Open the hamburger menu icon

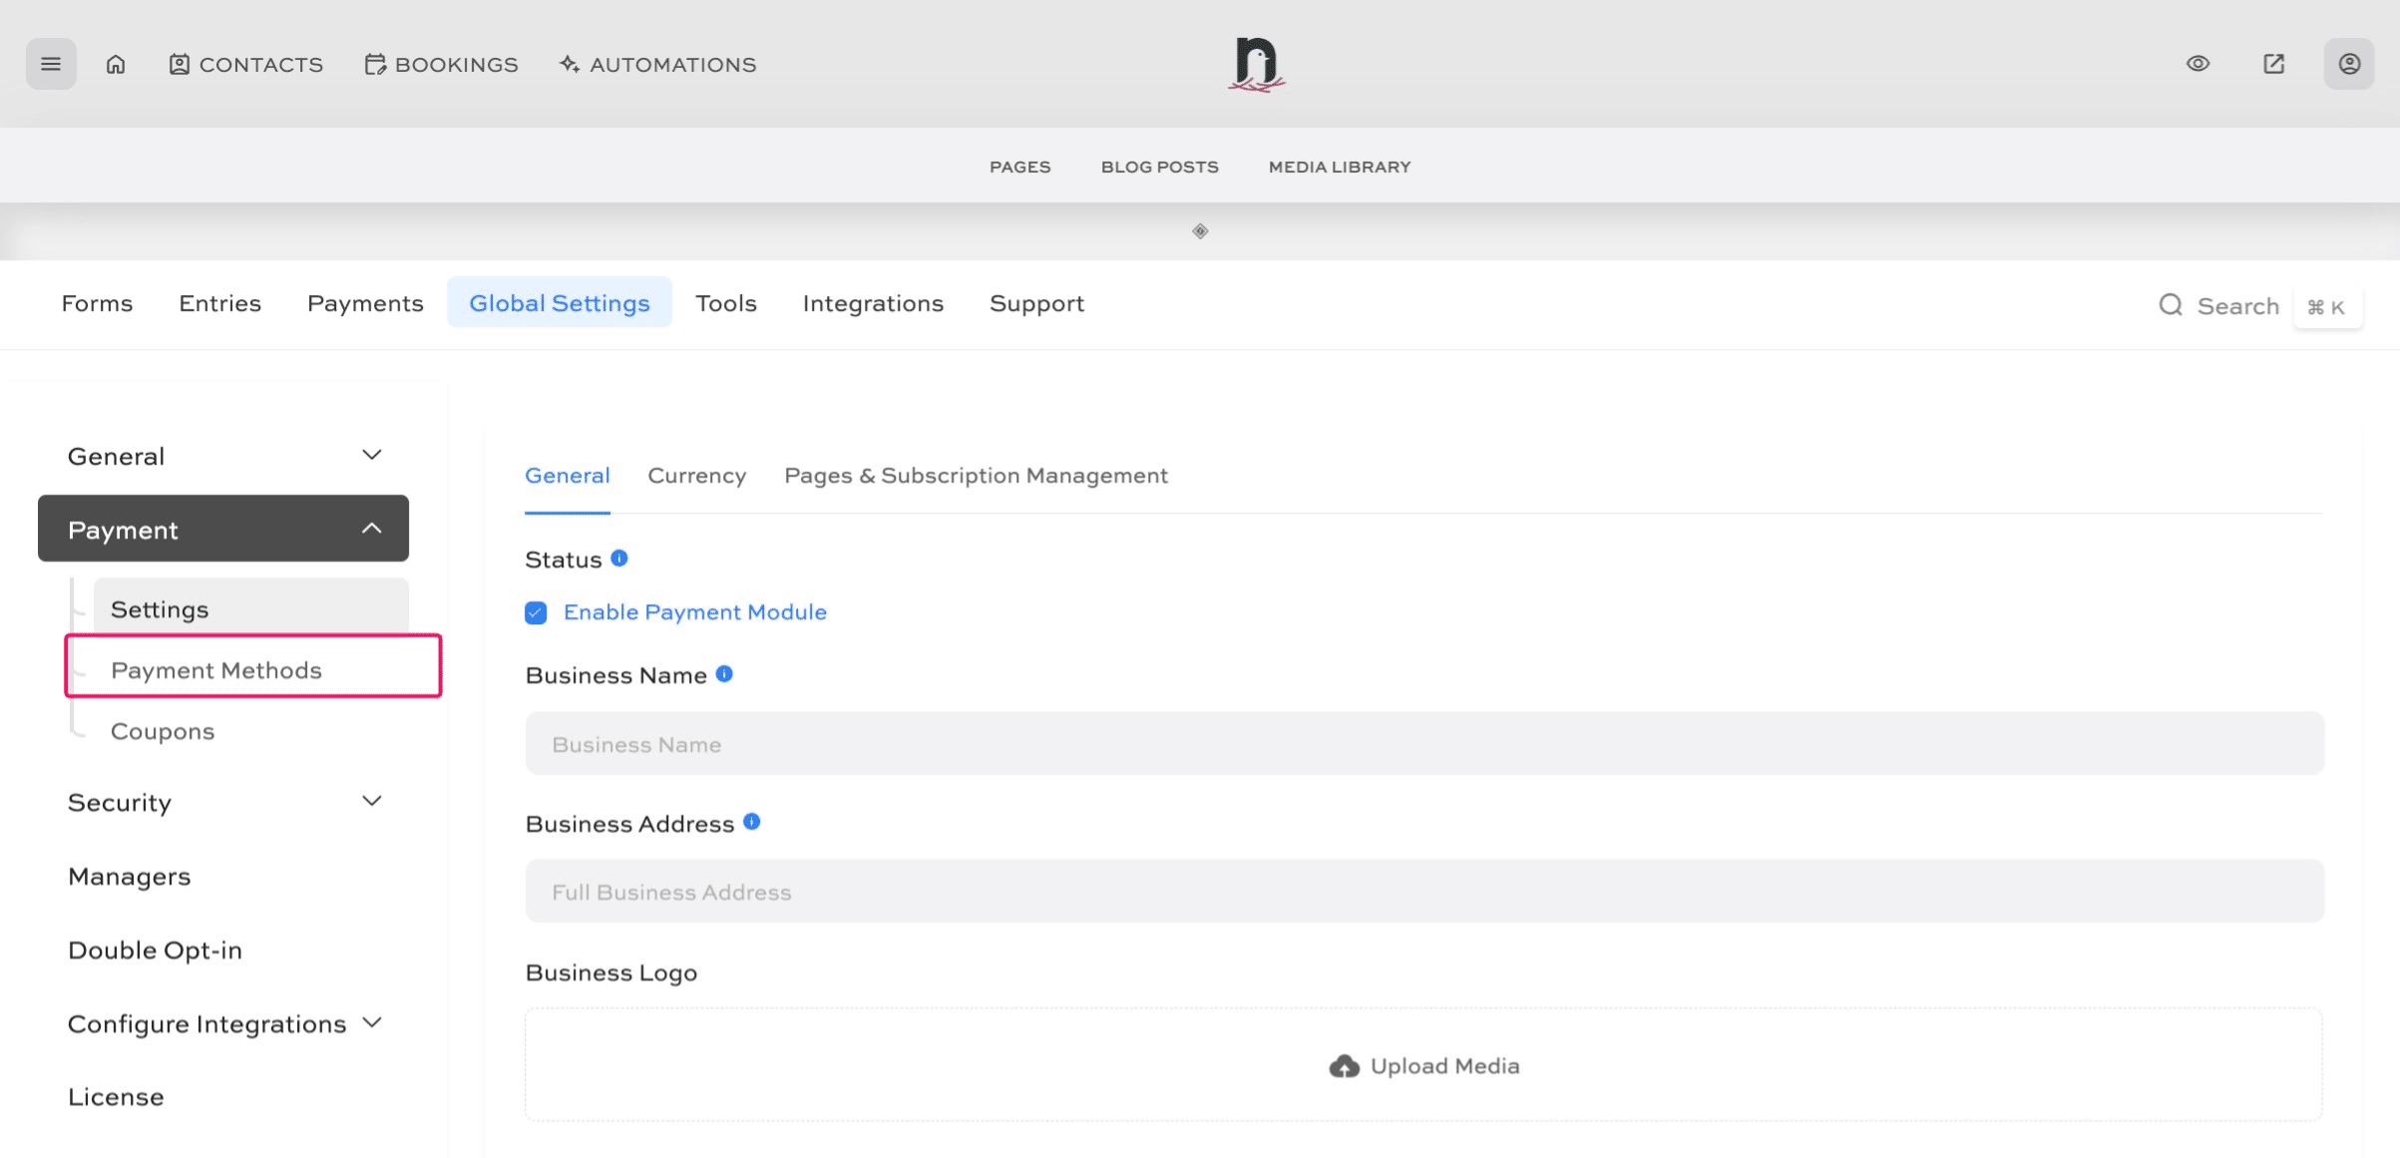[x=51, y=64]
